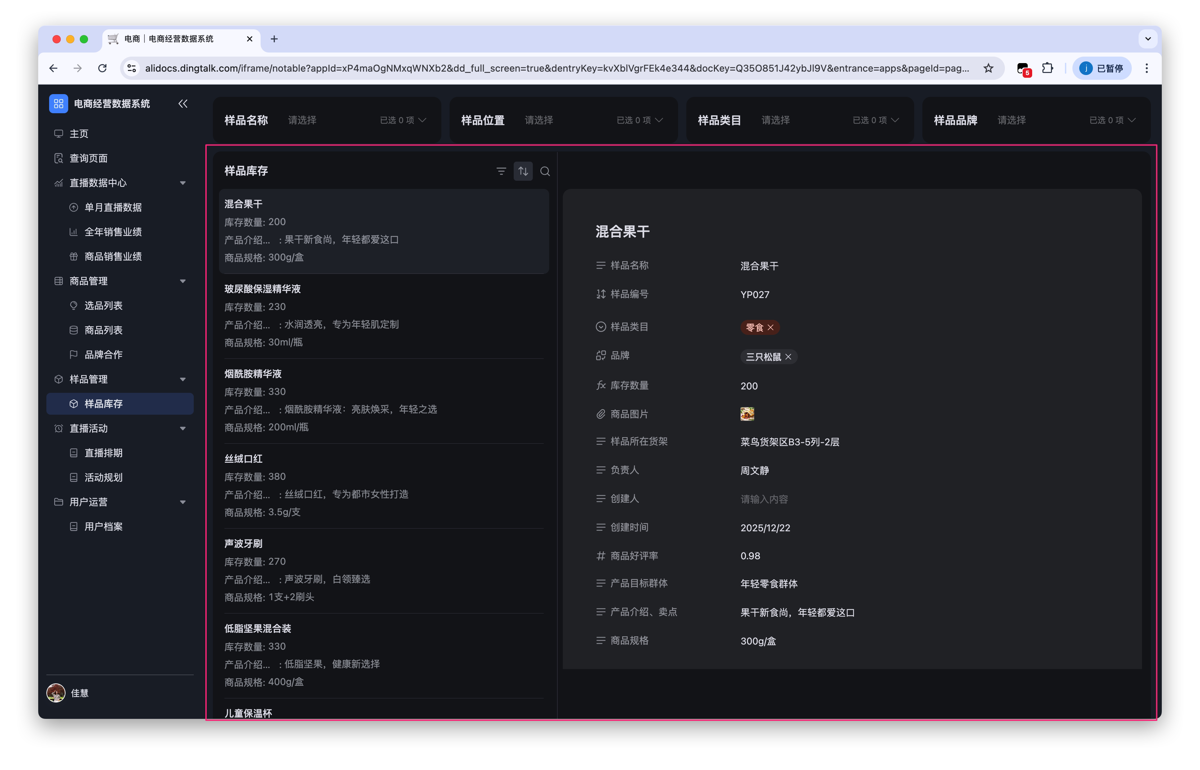Open the filter icon in 样品库存 list
Image resolution: width=1200 pixels, height=770 pixels.
click(501, 172)
